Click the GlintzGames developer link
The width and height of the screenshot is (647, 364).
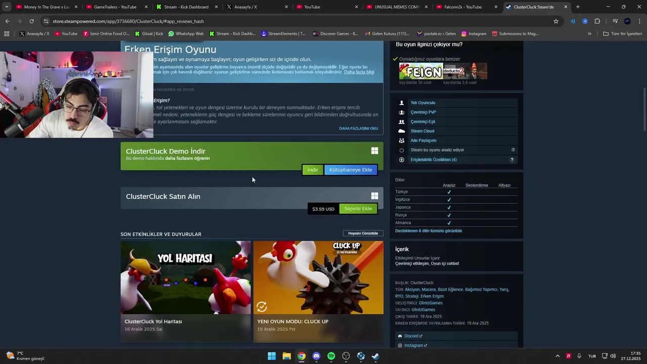point(431,303)
